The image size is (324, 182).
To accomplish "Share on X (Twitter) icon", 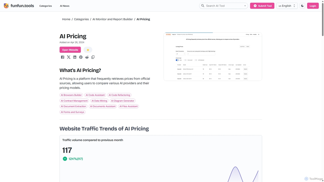I will (69, 57).
